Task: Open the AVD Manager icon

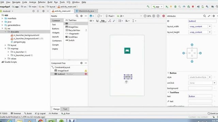Action: tap(203, 6)
